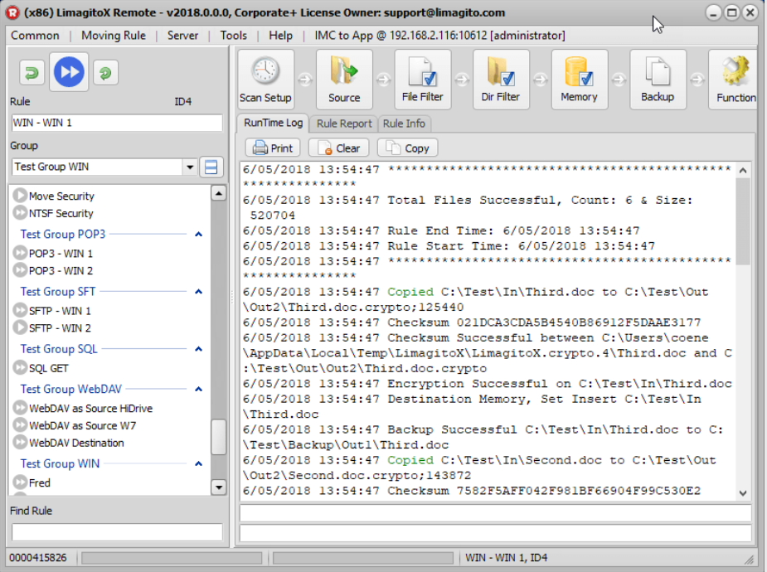This screenshot has height=572, width=767.
Task: Copy the log contents
Action: point(407,148)
